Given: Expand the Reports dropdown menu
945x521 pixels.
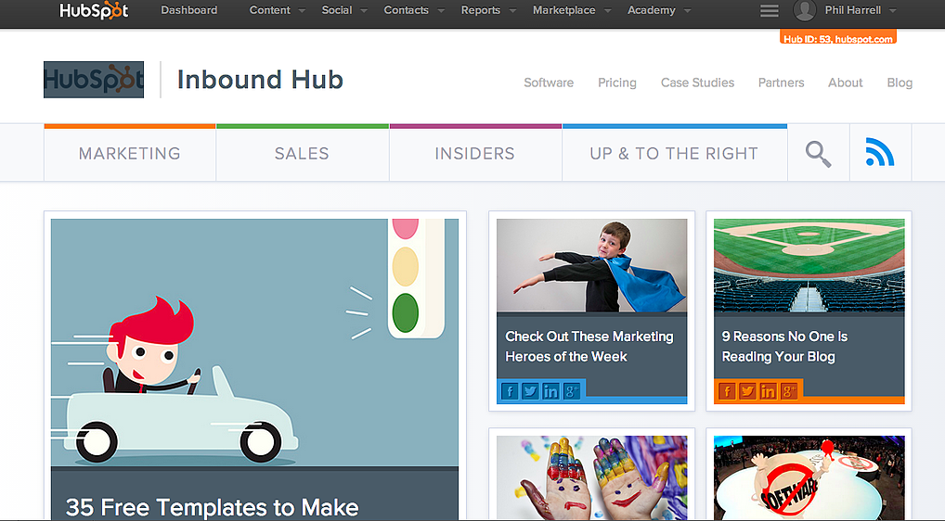Looking at the screenshot, I should click(x=488, y=10).
